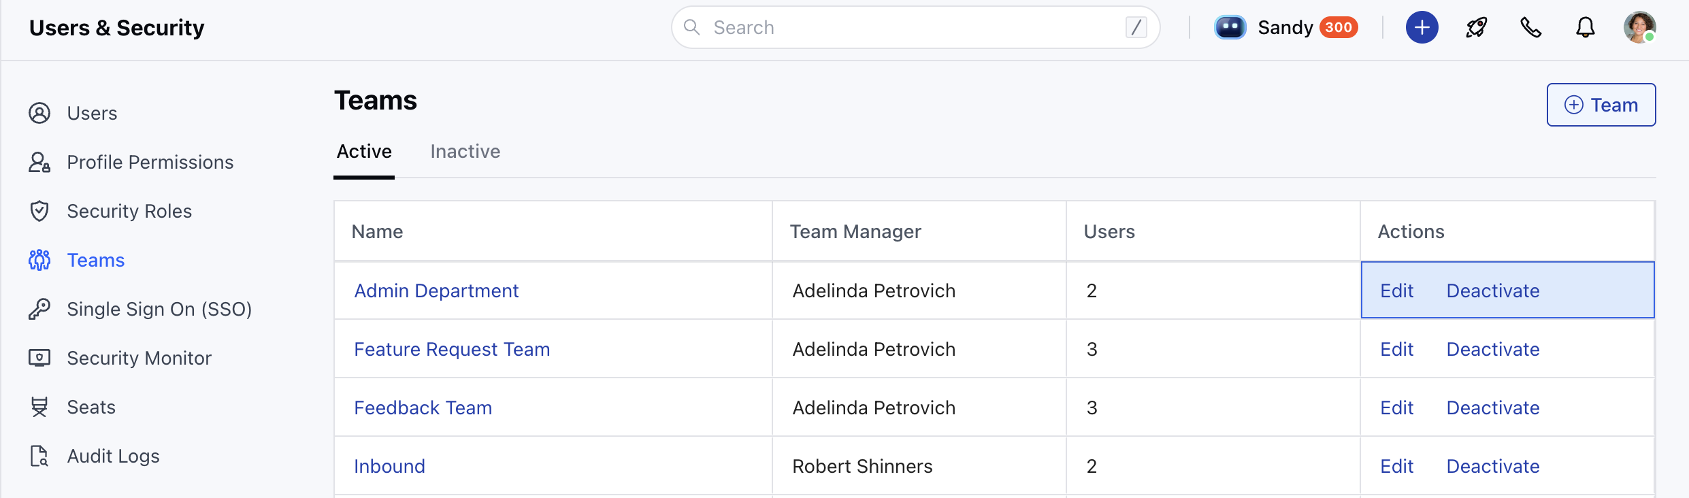This screenshot has height=498, width=1689.
Task: Open Single Sign On key icon
Action: tap(39, 309)
